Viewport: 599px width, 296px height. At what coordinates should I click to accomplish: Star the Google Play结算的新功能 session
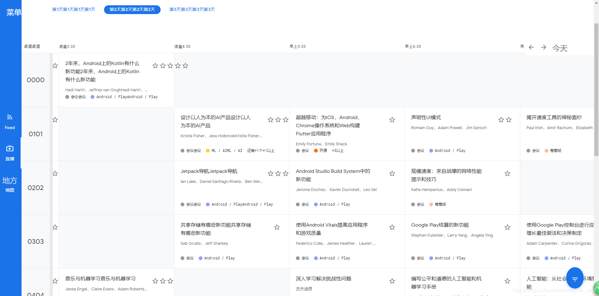tap(507, 227)
